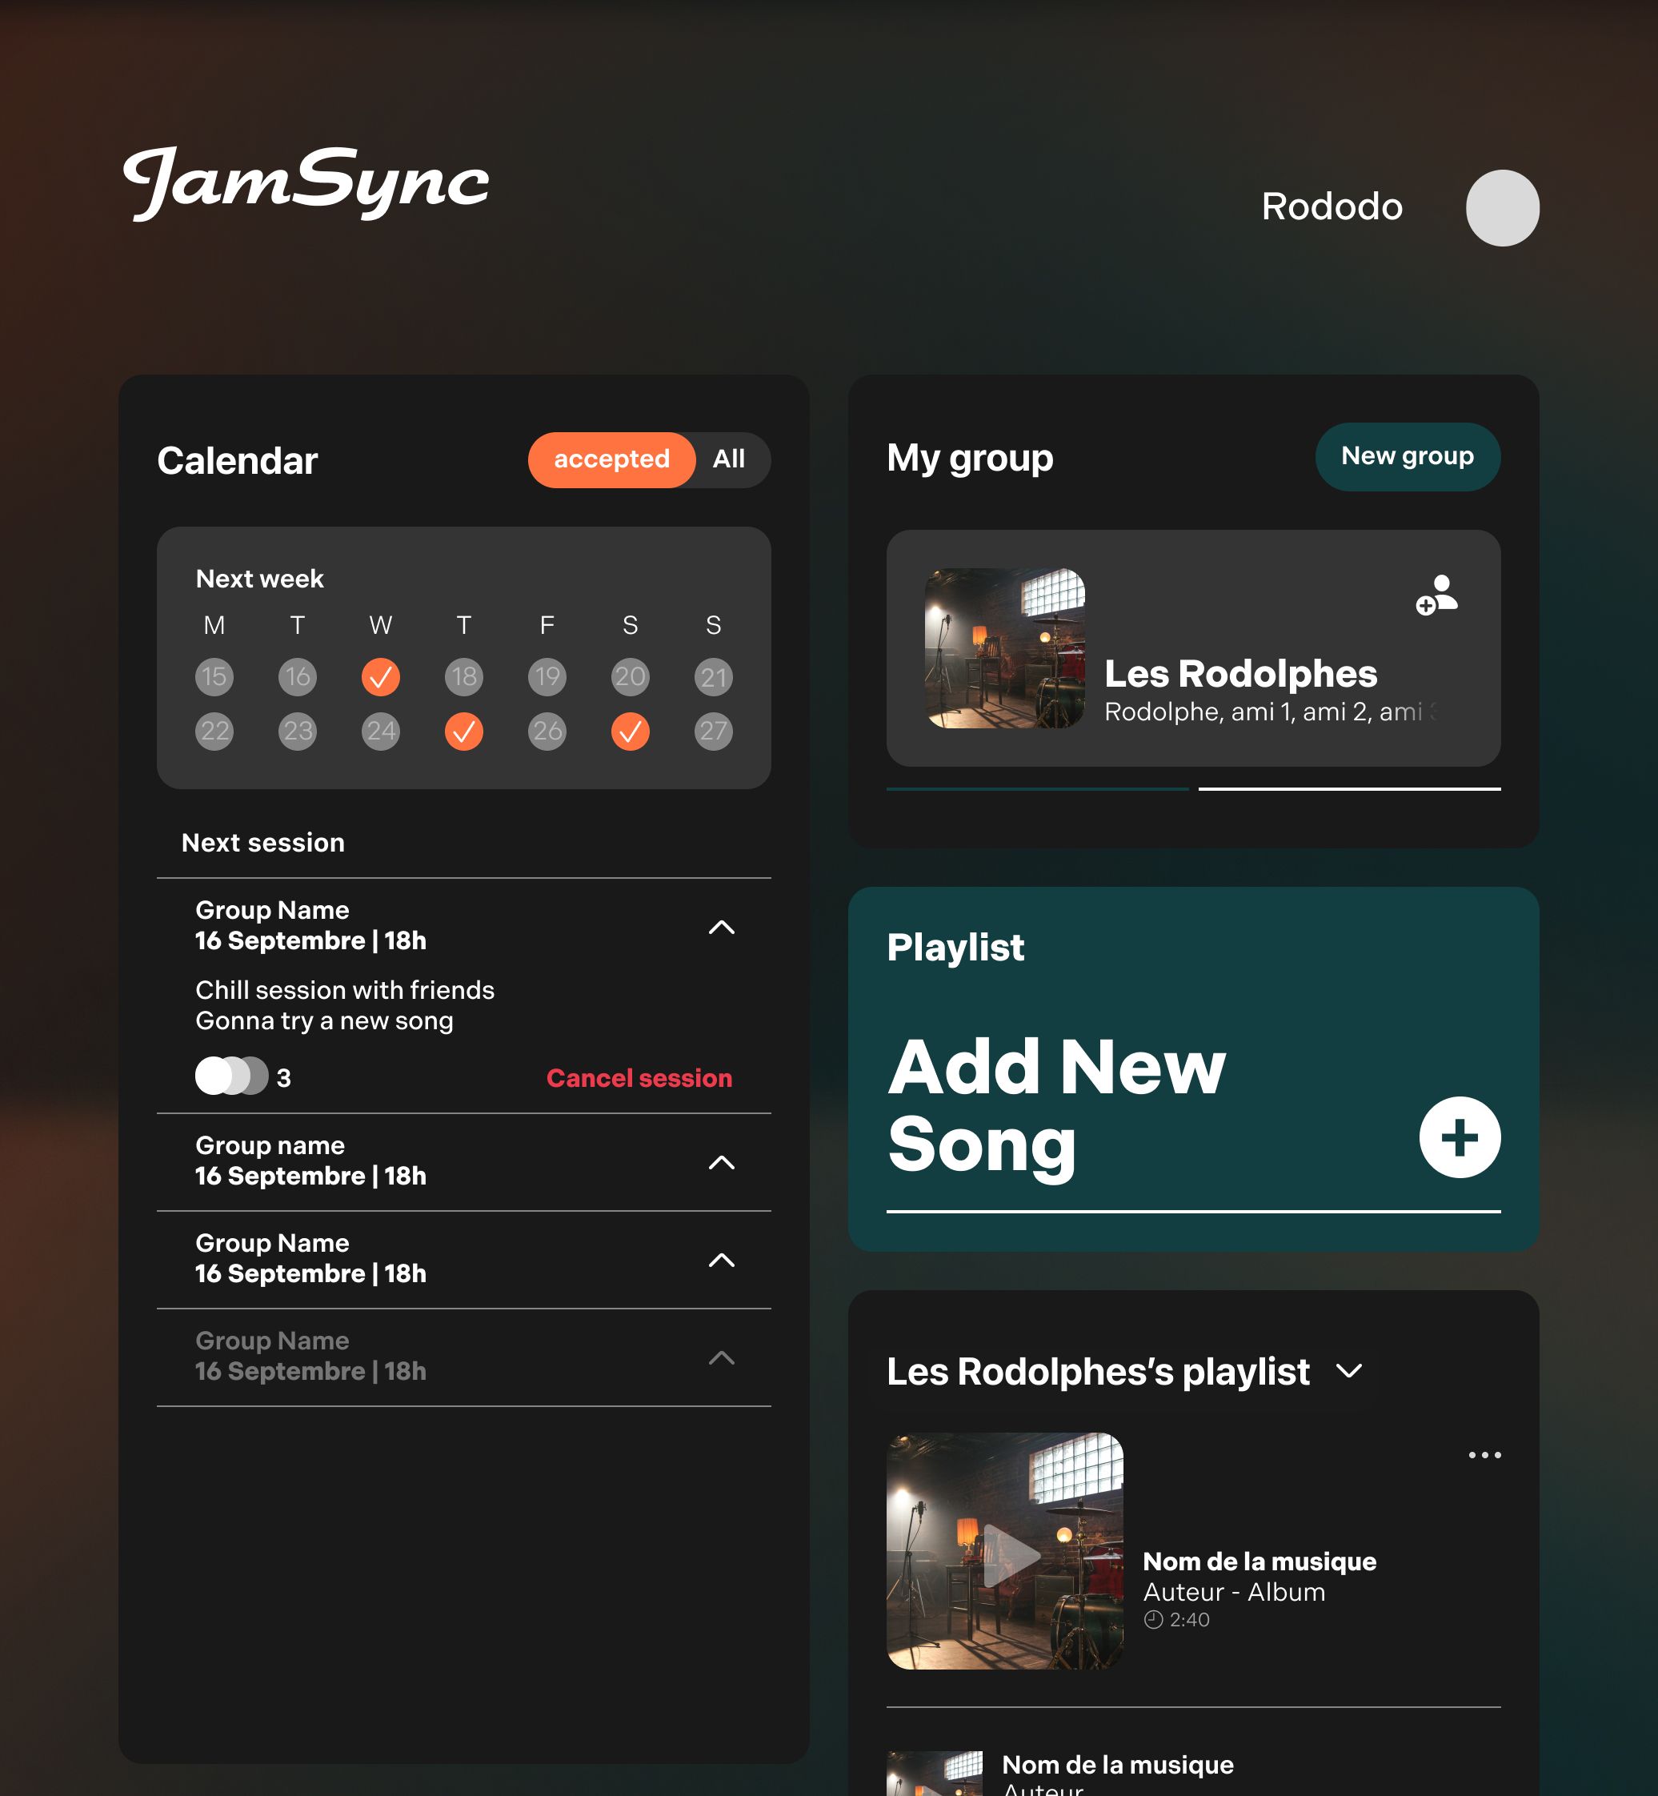
Task: Switch calendar filter to accepted
Action: click(x=611, y=459)
